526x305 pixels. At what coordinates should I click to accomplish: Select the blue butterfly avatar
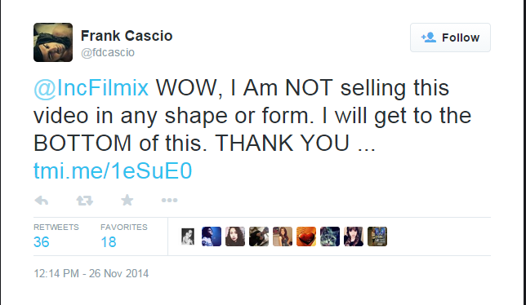click(x=377, y=236)
